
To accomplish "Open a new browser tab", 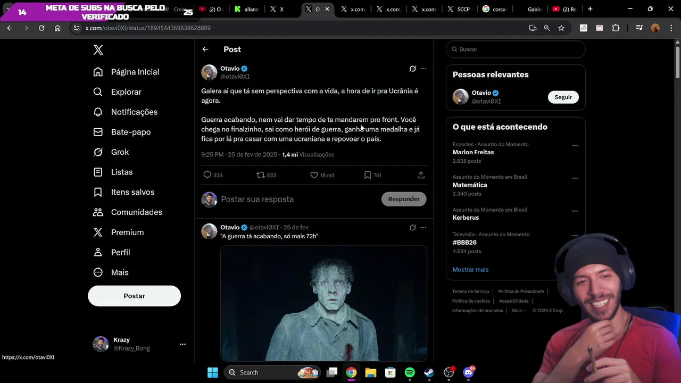I will [590, 9].
